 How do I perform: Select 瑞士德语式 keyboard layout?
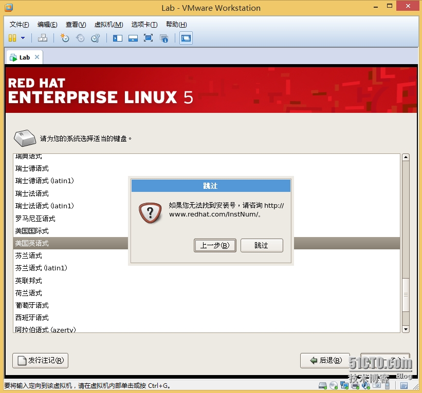tap(207, 168)
